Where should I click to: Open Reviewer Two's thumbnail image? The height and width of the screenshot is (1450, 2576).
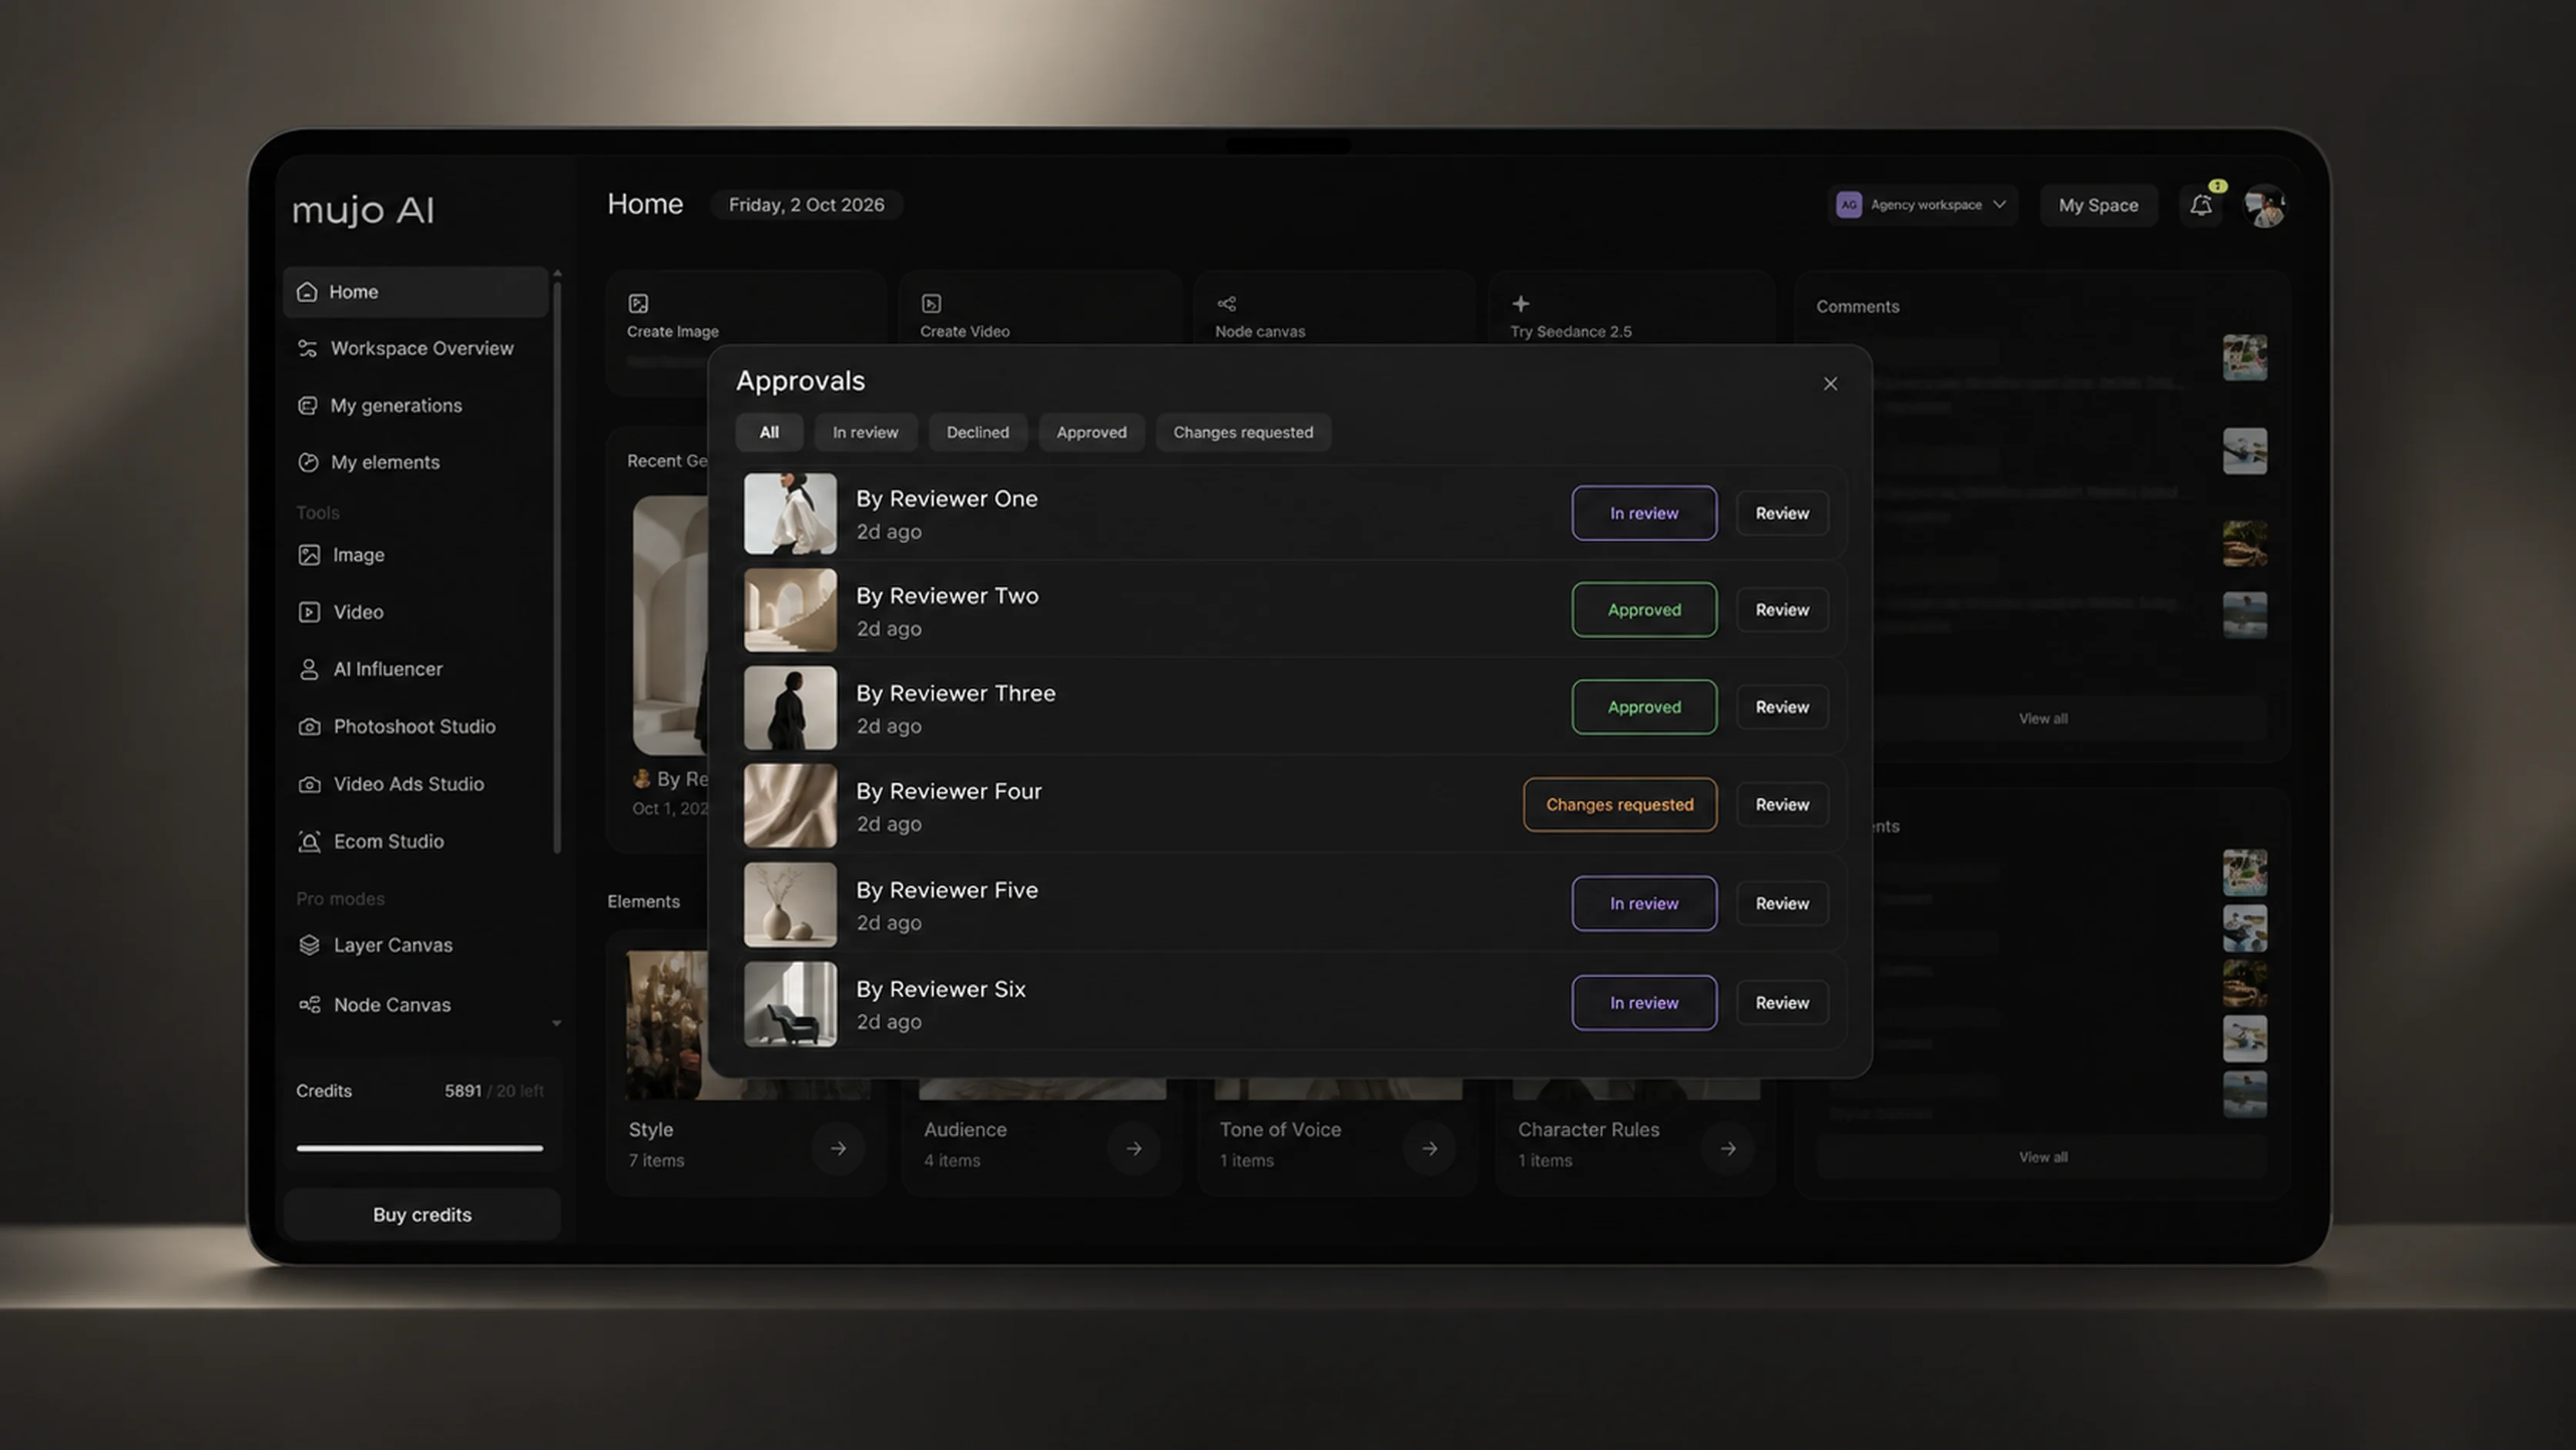(x=790, y=610)
